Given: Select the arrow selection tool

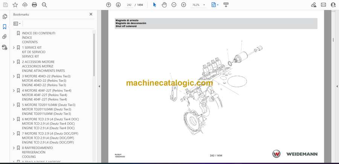Looking at the screenshot, I should pos(154,5).
